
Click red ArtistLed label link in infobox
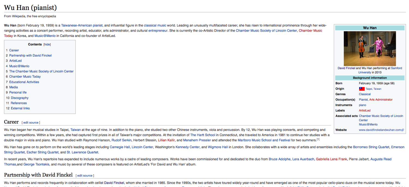pos(365,111)
